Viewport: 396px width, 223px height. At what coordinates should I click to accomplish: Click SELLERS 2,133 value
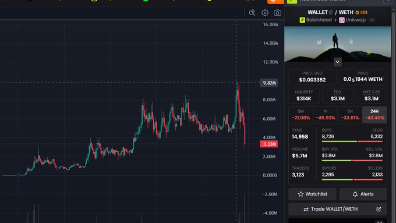(x=377, y=175)
